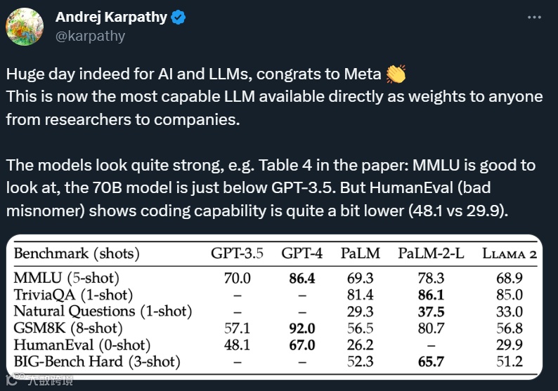Open Andrej Karpathy's profile avatar

pos(26,26)
